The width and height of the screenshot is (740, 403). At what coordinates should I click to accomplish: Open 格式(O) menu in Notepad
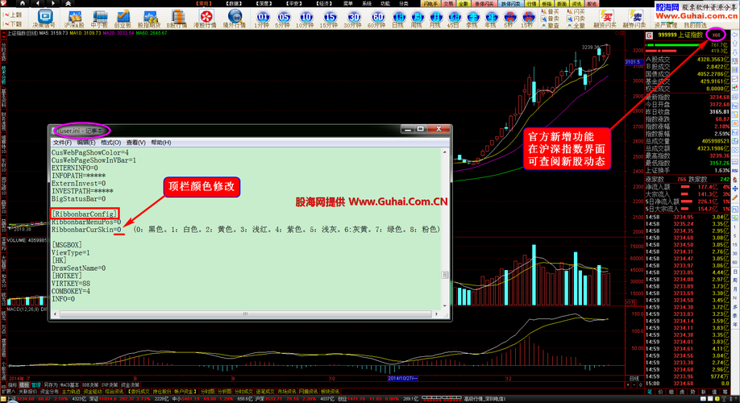[110, 143]
